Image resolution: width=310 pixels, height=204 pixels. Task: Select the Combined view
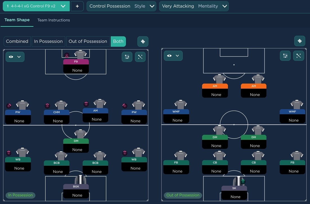click(17, 41)
